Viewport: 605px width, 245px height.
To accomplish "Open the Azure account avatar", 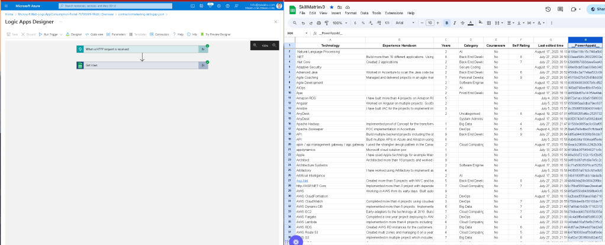I will pos(279,6).
